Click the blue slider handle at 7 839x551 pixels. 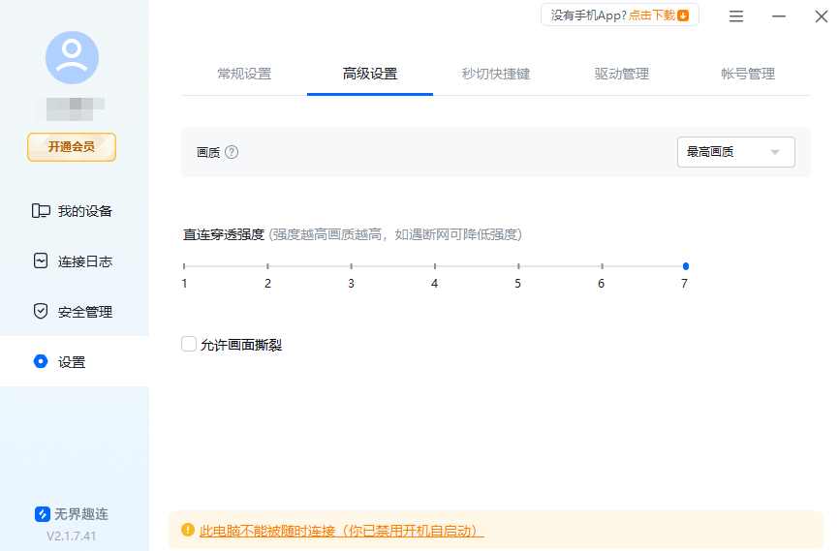685,266
